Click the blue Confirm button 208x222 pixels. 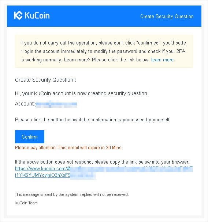pyautogui.click(x=30, y=137)
